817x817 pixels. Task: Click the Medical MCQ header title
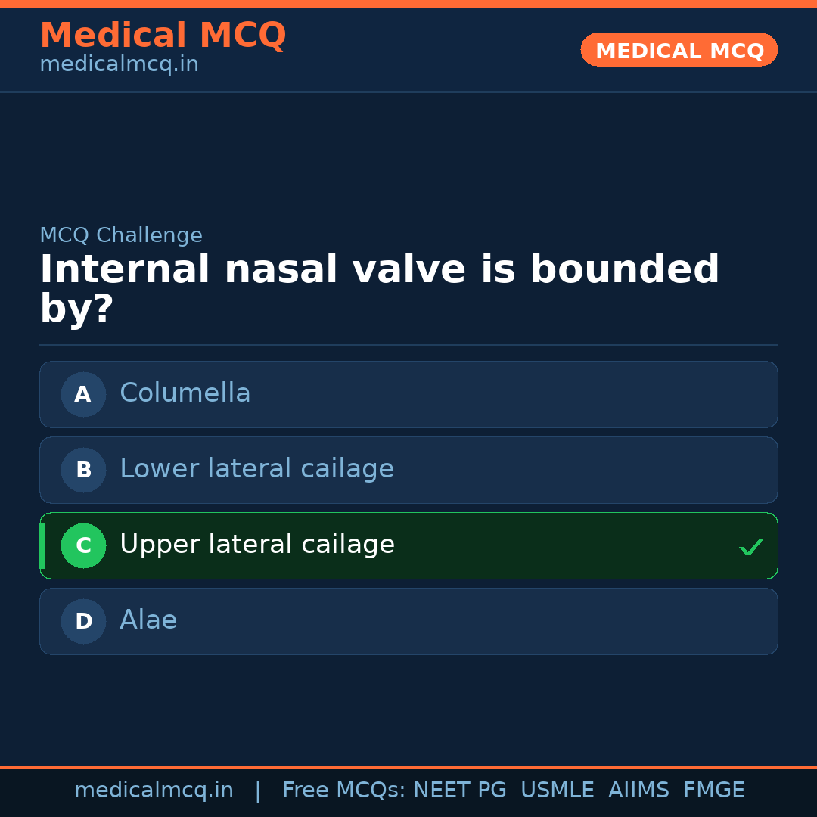tap(163, 36)
